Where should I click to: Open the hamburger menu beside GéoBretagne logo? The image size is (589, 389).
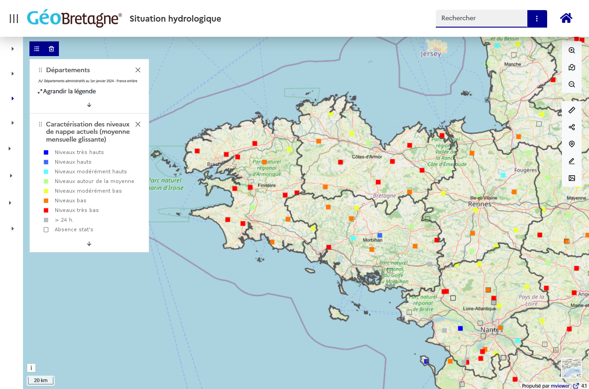coord(14,18)
